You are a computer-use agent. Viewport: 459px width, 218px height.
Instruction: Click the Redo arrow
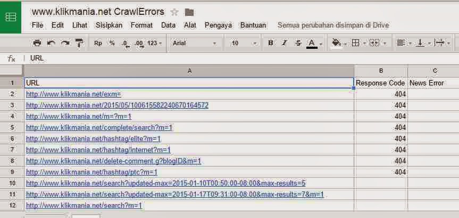click(65, 43)
